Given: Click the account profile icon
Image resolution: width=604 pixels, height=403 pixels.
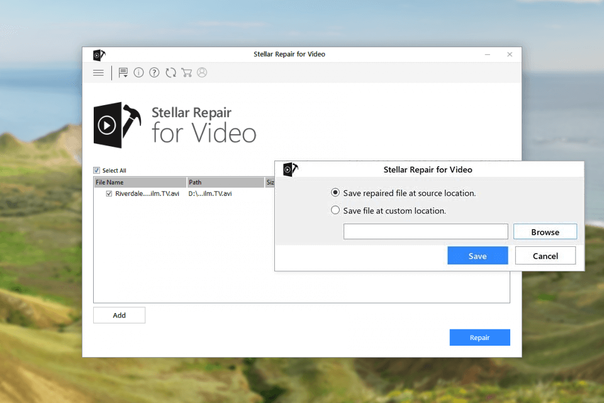Looking at the screenshot, I should pyautogui.click(x=201, y=72).
